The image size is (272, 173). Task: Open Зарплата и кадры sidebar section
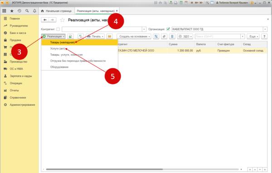click(x=21, y=76)
